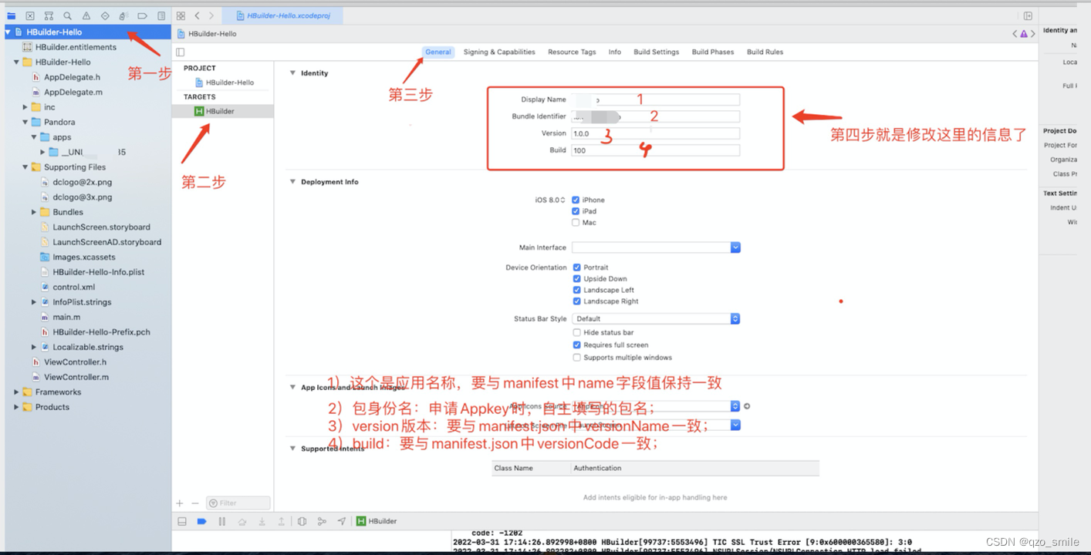Pause program execution in debug bar
The image size is (1091, 555).
click(222, 521)
